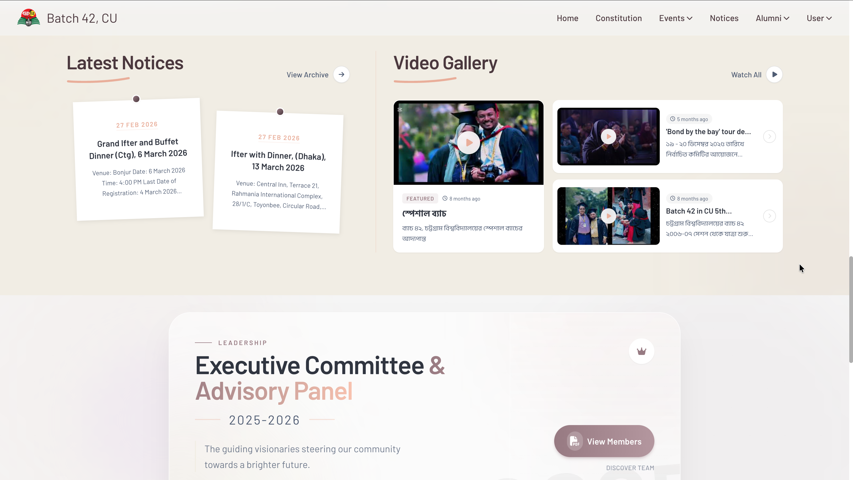
Task: Click the 'Bond by the bay' tour title
Action: click(x=708, y=131)
